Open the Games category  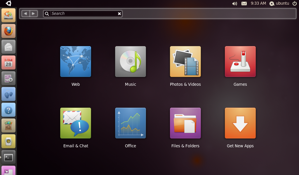[x=240, y=62]
